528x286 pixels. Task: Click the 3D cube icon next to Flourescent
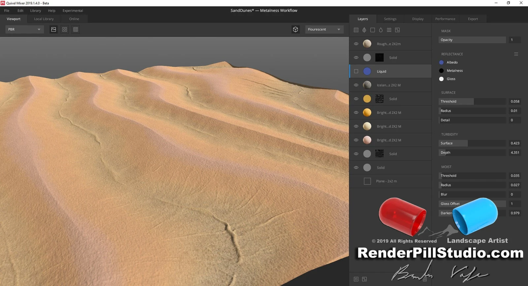[295, 29]
